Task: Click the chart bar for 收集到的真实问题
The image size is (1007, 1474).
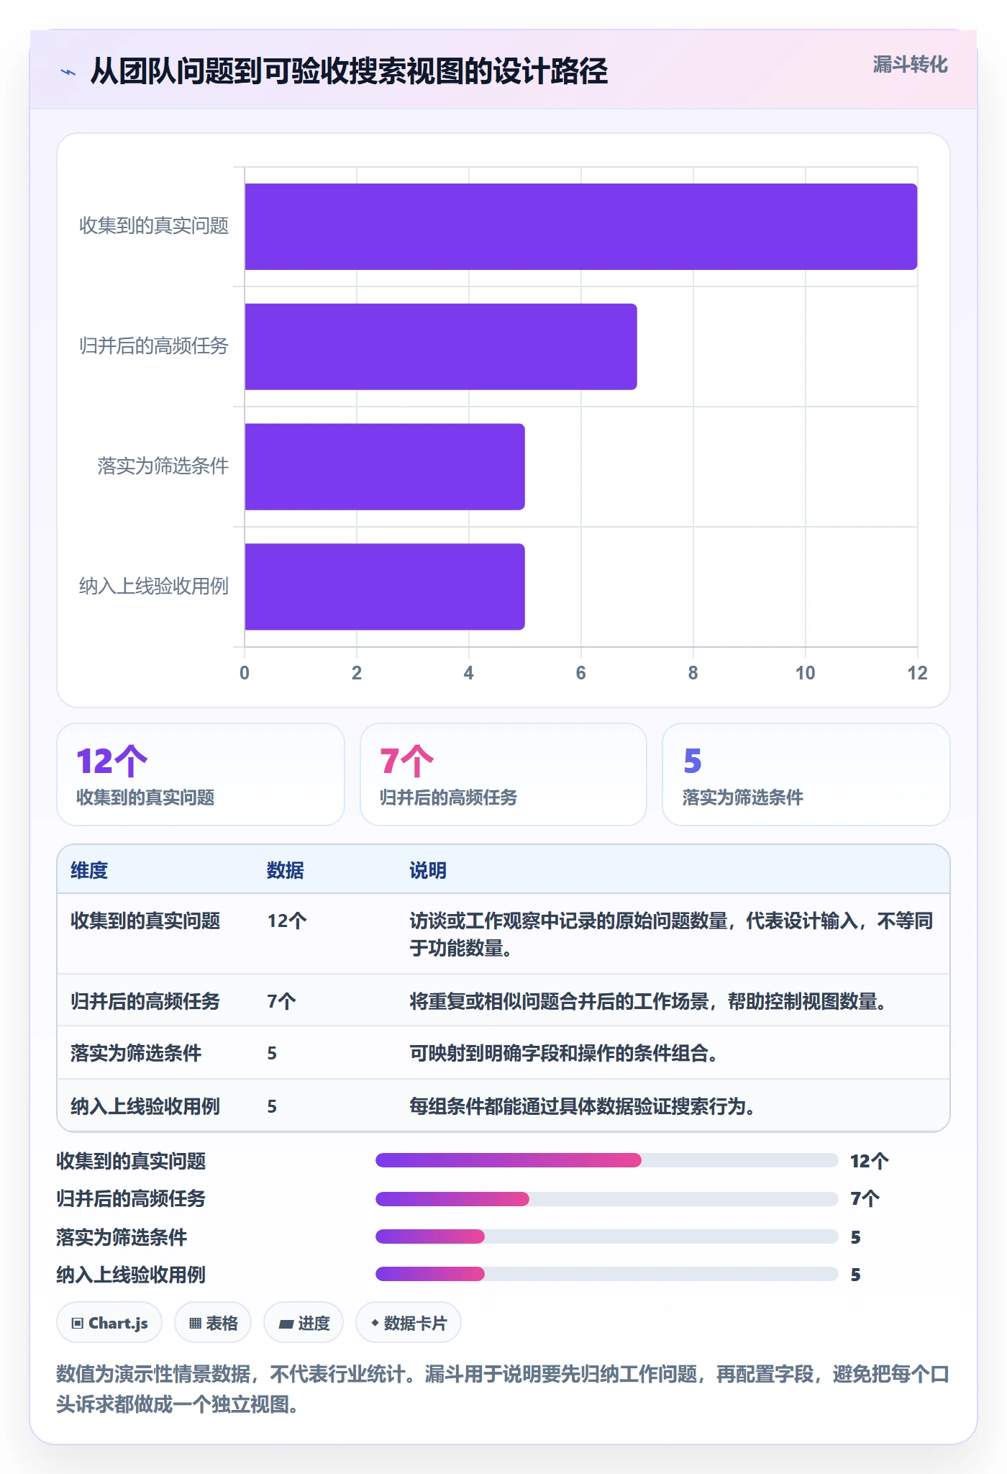Action: pos(581,227)
